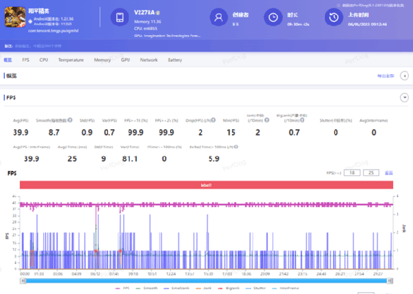The height and width of the screenshot is (294, 413).
Task: Click the reset link beside FPS inputs
Action: pos(389,172)
